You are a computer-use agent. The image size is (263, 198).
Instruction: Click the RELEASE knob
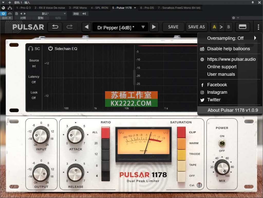pos(76,173)
